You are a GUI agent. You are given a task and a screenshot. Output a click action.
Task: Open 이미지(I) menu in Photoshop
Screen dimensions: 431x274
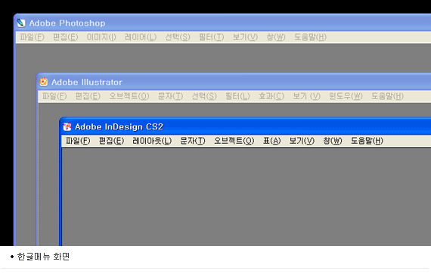coord(101,37)
